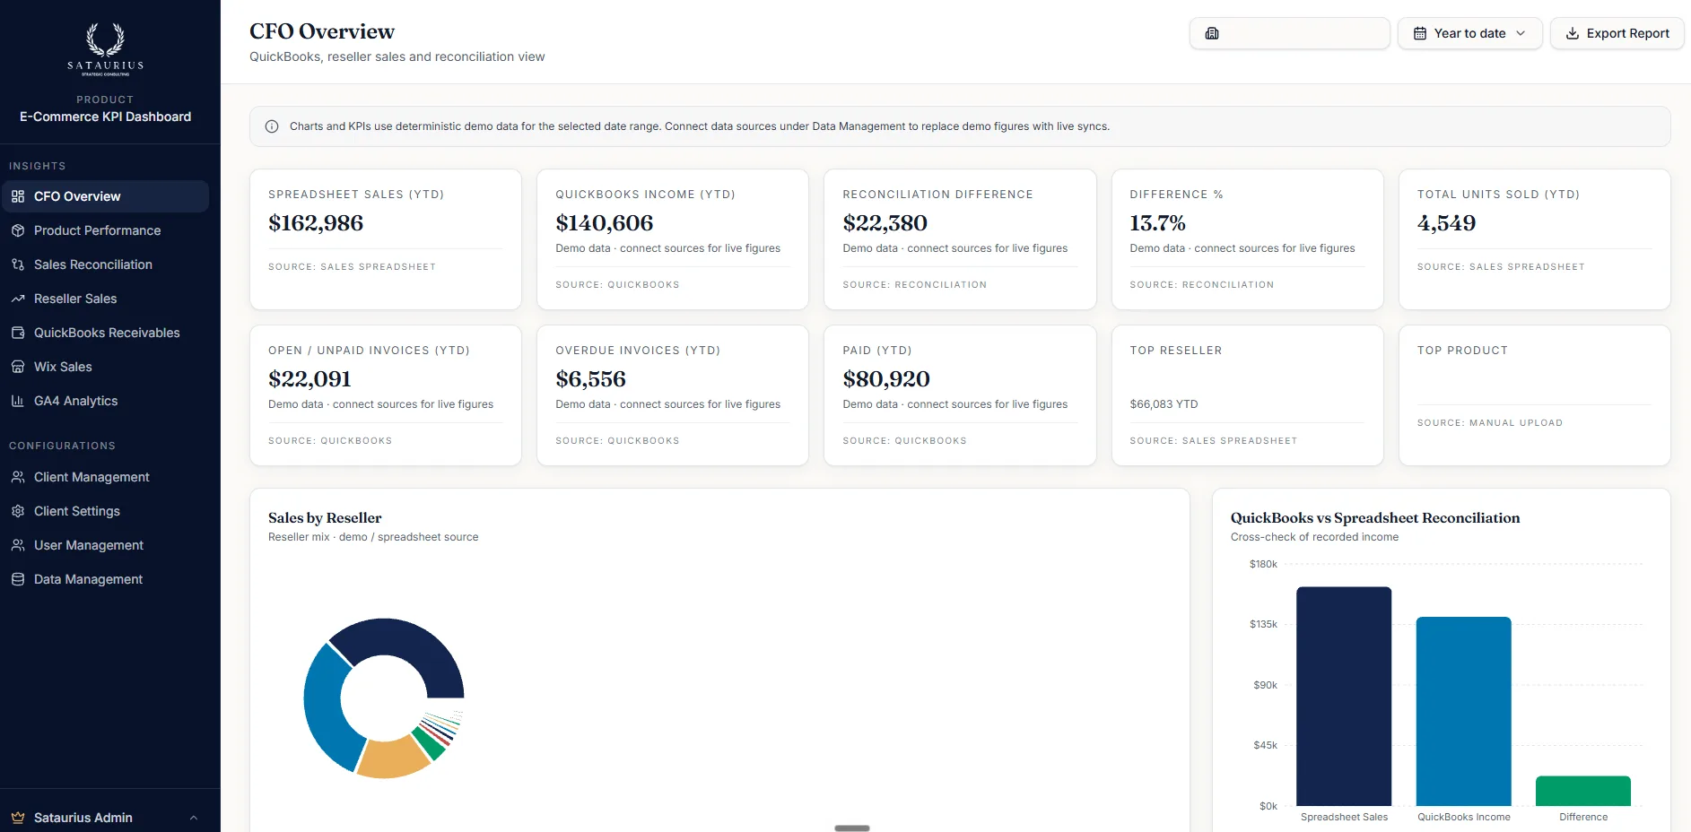
Task: Click the $180k axis label
Action: [1262, 564]
